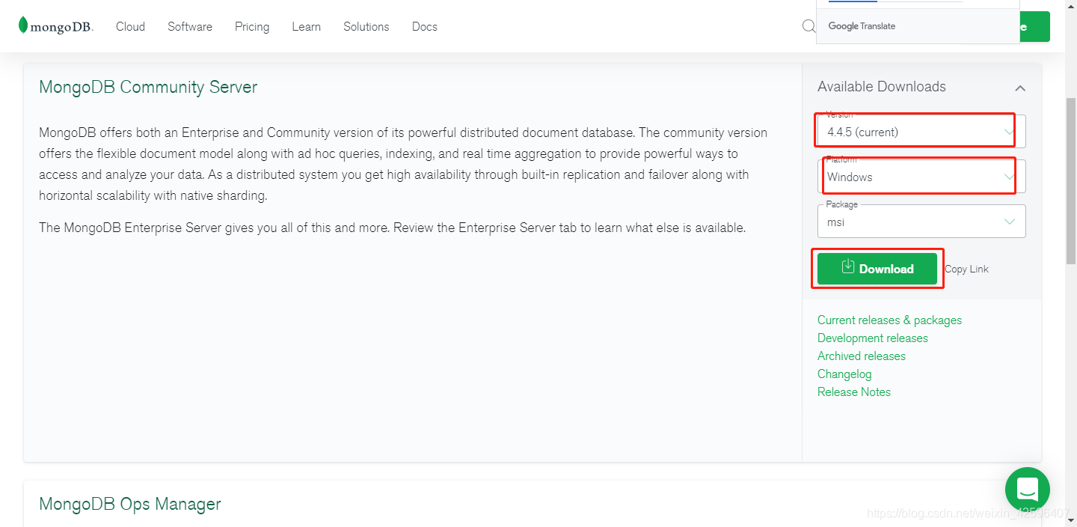Click the green Download button
This screenshot has height=527, width=1077.
(x=877, y=269)
